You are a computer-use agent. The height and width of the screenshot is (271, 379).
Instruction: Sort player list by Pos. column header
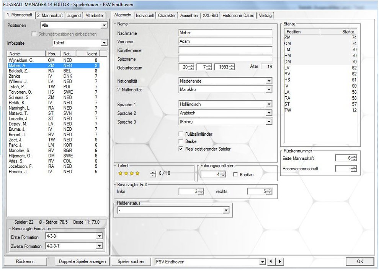click(x=53, y=54)
